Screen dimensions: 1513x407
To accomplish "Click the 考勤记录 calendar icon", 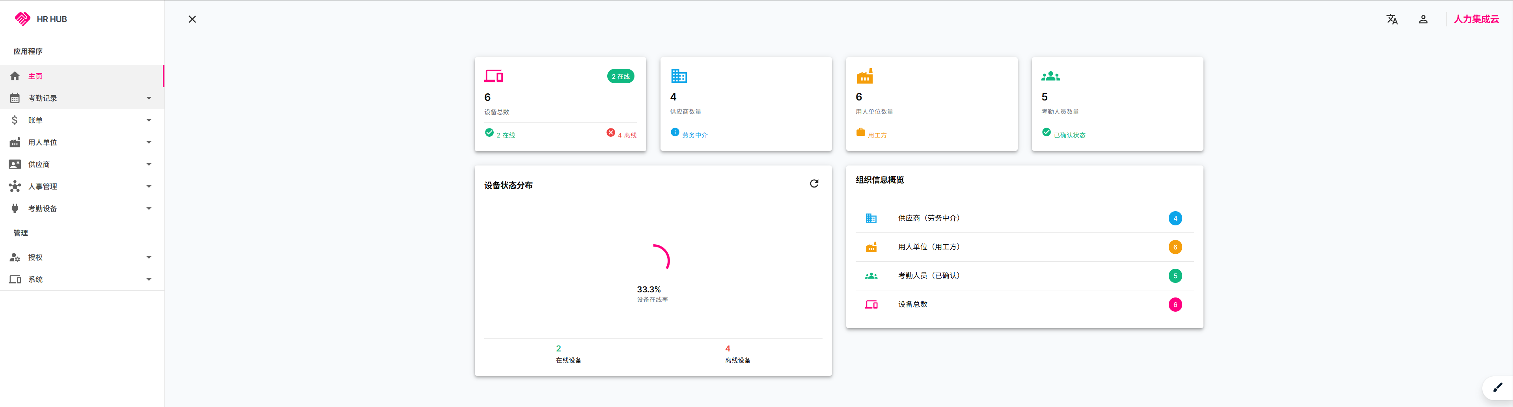I will [x=14, y=97].
